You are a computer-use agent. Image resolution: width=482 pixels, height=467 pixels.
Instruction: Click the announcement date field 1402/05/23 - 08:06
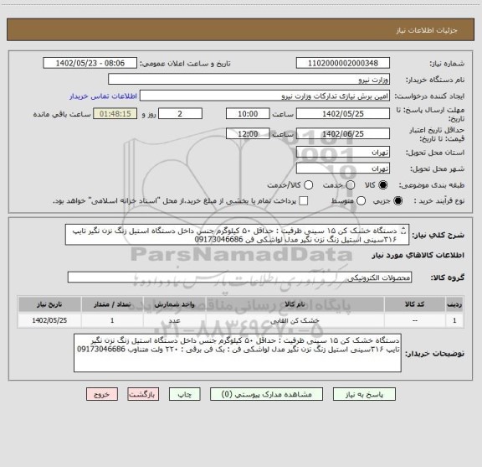(x=90, y=63)
